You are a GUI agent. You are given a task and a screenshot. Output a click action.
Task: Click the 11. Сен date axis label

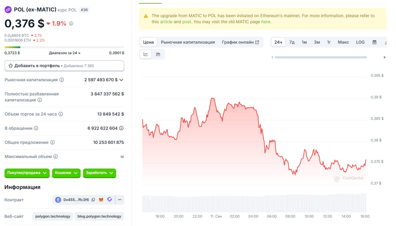(216, 216)
